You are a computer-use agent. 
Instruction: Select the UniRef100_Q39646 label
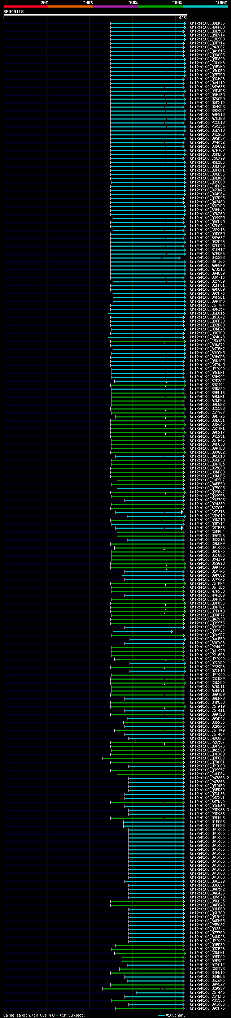coord(207,424)
